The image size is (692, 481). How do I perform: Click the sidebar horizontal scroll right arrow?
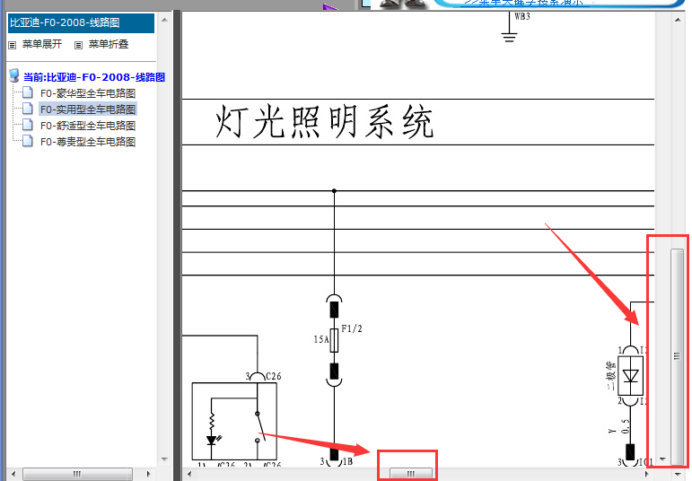(x=148, y=474)
